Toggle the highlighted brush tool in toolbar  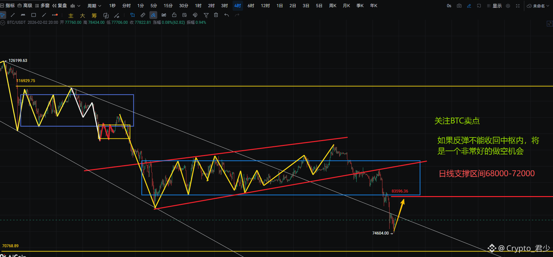coord(153,15)
